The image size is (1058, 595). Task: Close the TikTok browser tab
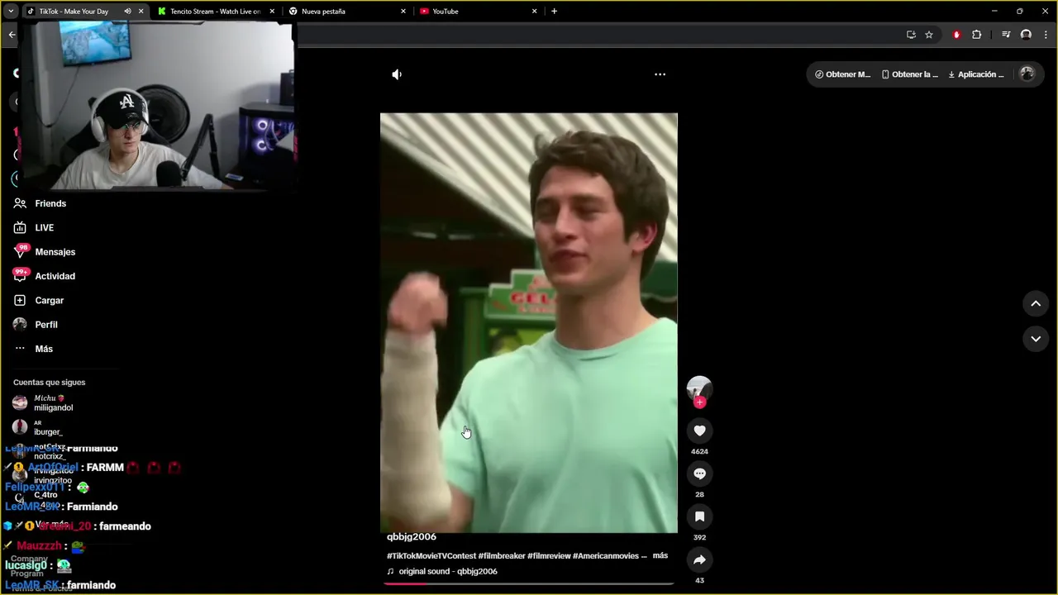[x=141, y=12]
